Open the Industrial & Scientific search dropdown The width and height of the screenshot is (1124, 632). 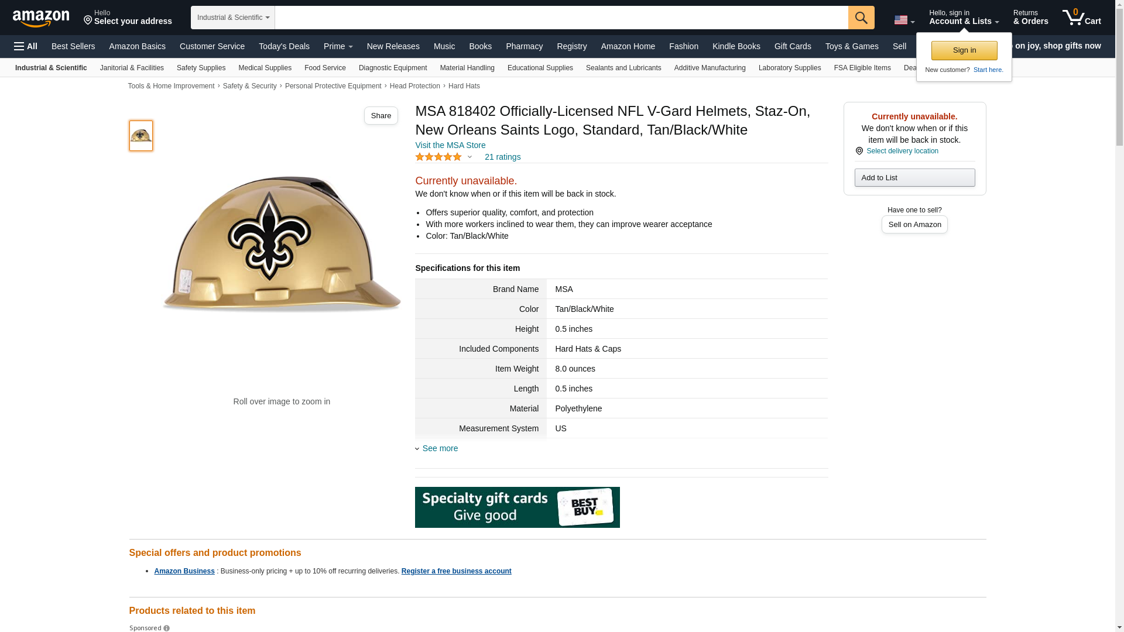tap(232, 18)
